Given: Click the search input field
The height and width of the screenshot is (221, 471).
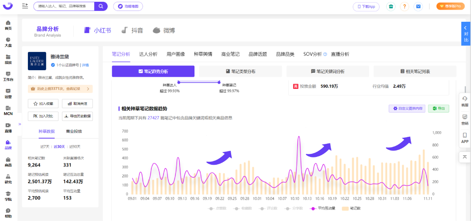Looking at the screenshot, I should 64,6.
